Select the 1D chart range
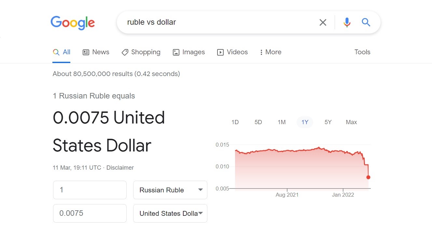The image size is (432, 234). [235, 122]
